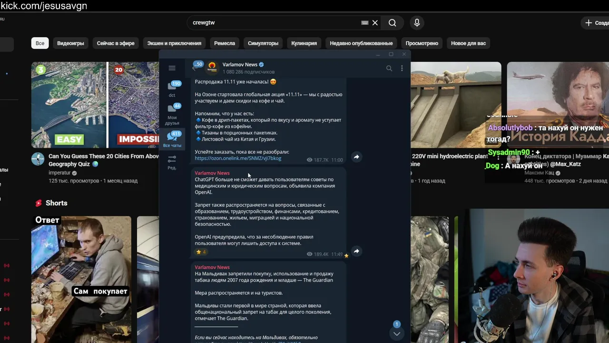Open the on-screen keyboard icon in search
Viewport: 609px width, 343px height.
coord(364,22)
